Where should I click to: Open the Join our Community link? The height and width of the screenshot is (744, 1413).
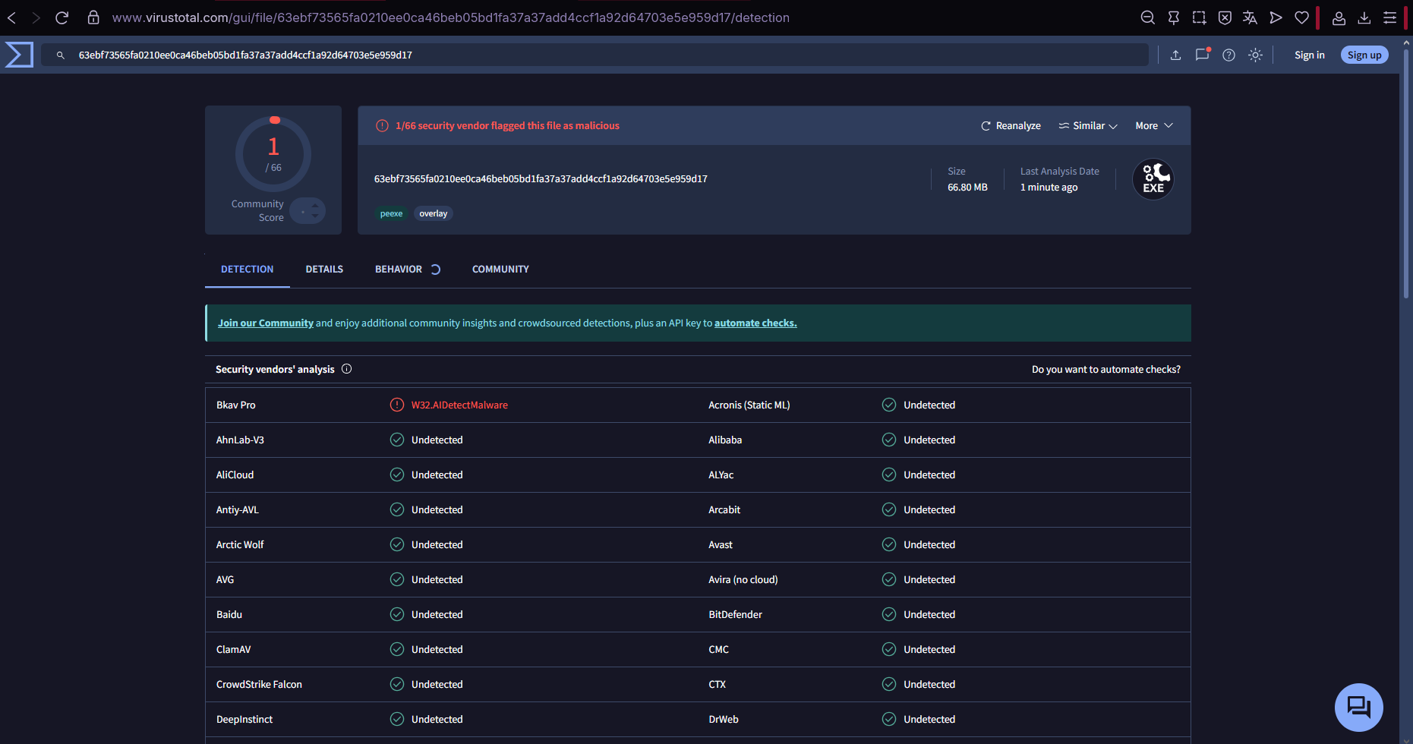[x=266, y=323]
